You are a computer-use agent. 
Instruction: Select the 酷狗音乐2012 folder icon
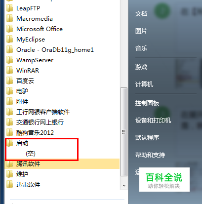pyautogui.click(x=9, y=133)
